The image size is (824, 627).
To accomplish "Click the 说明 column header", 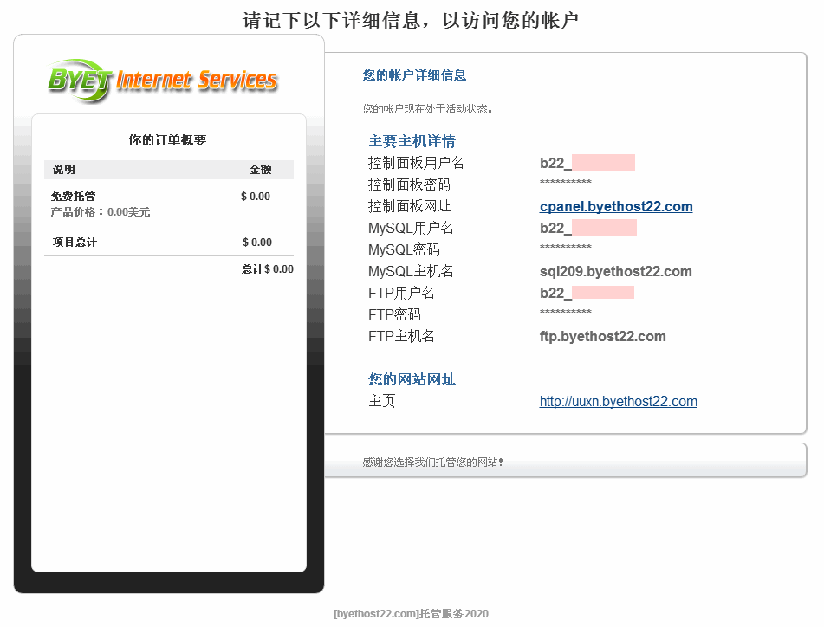I will tap(63, 170).
